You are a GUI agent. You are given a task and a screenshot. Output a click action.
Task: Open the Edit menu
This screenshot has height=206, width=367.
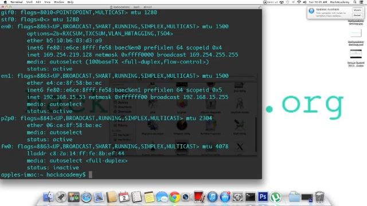(38, 2)
